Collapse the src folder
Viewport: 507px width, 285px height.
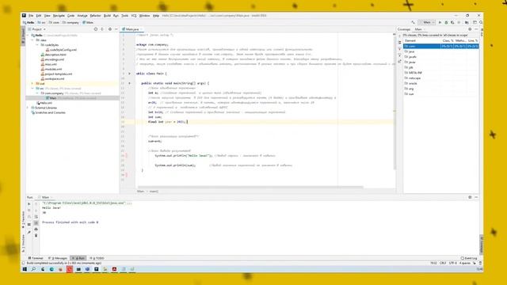32,88
